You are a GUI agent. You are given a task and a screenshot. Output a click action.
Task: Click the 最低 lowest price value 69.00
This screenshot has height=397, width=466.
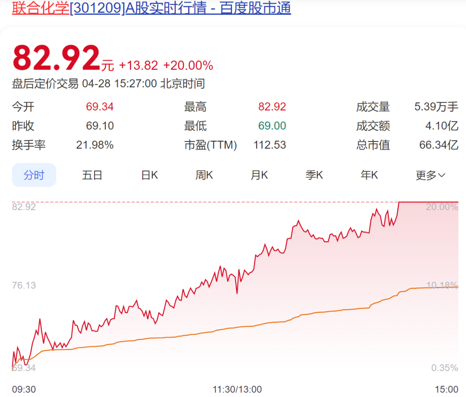tap(272, 126)
